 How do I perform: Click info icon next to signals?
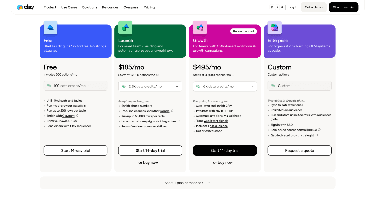click(172, 111)
